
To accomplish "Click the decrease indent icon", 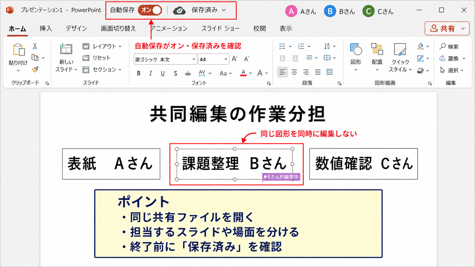I will tap(282, 58).
